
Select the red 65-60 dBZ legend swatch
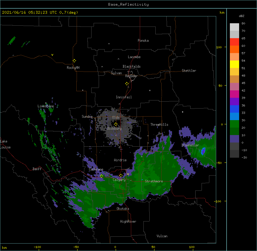click(x=234, y=42)
